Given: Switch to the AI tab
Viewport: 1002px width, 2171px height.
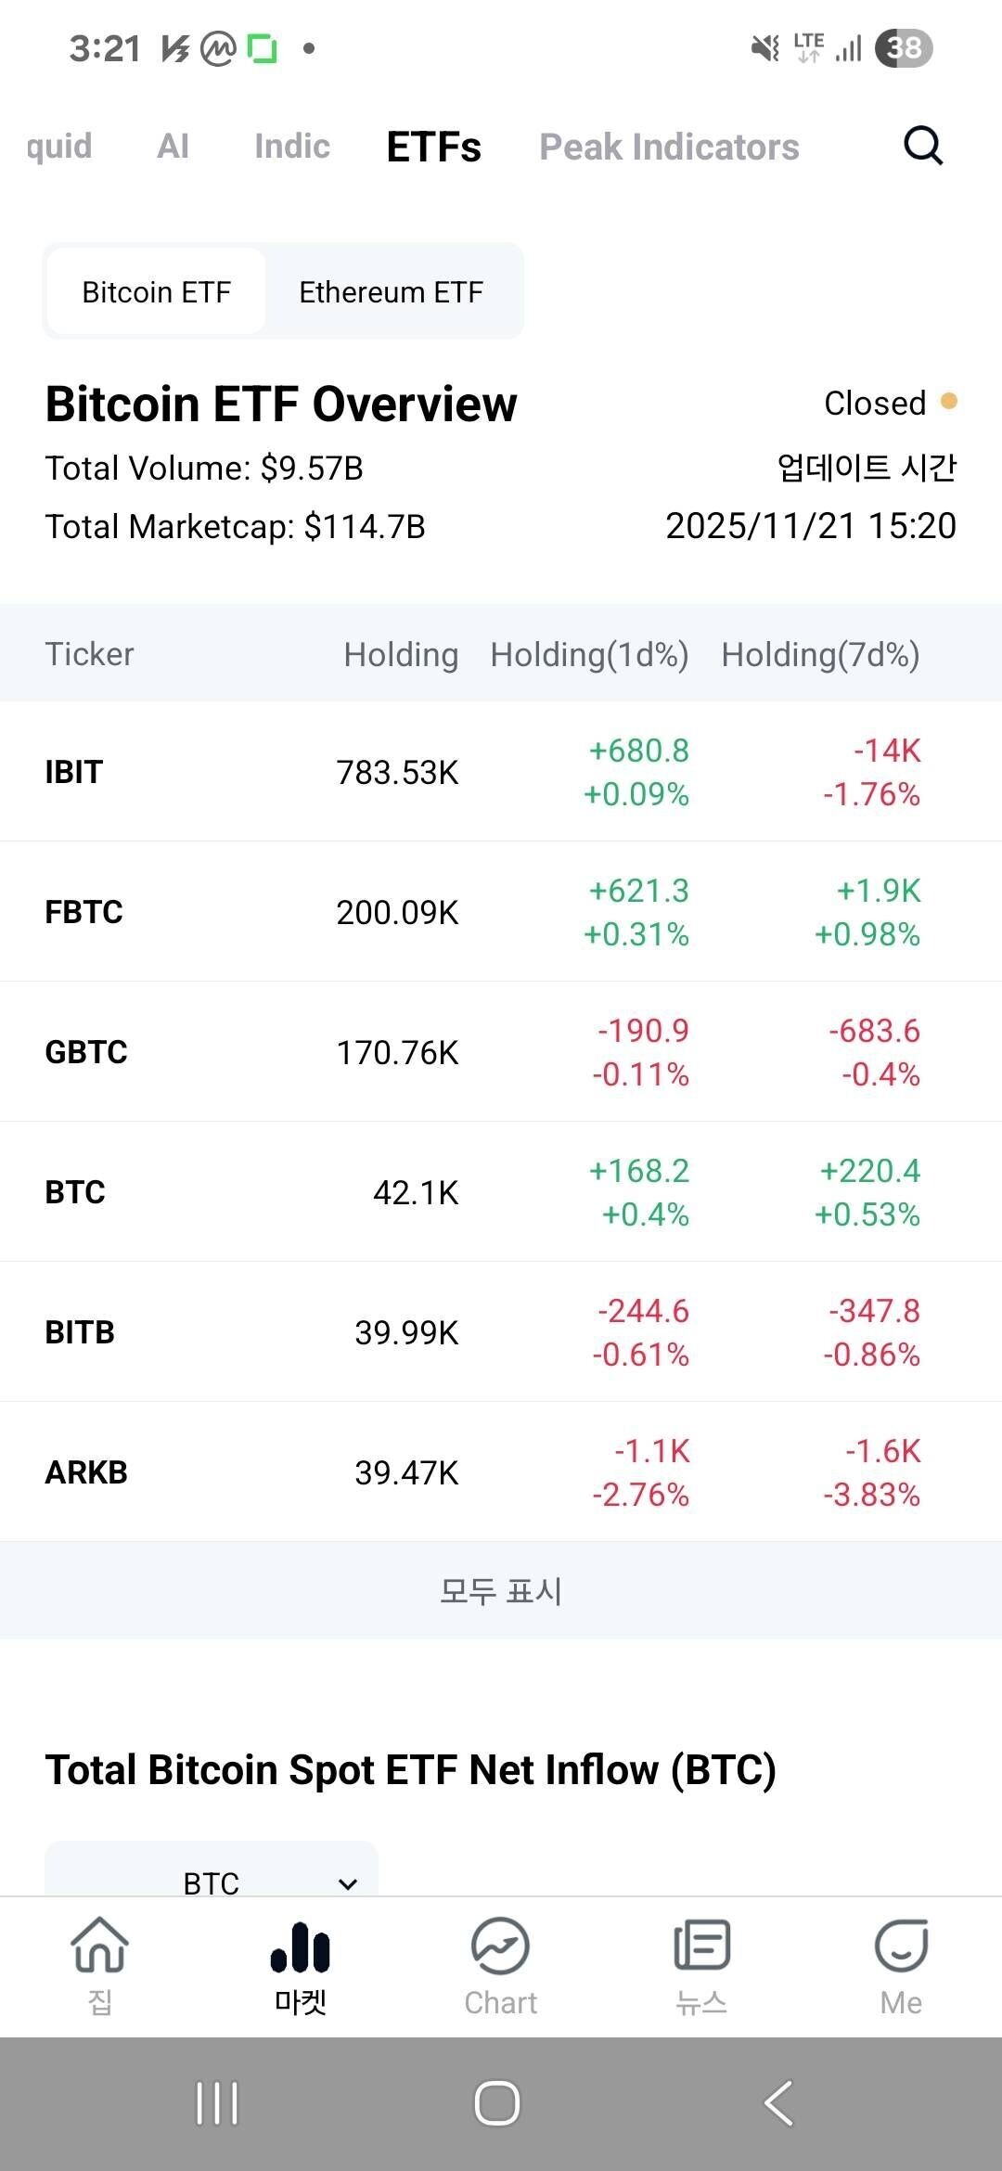Looking at the screenshot, I should 173,147.
